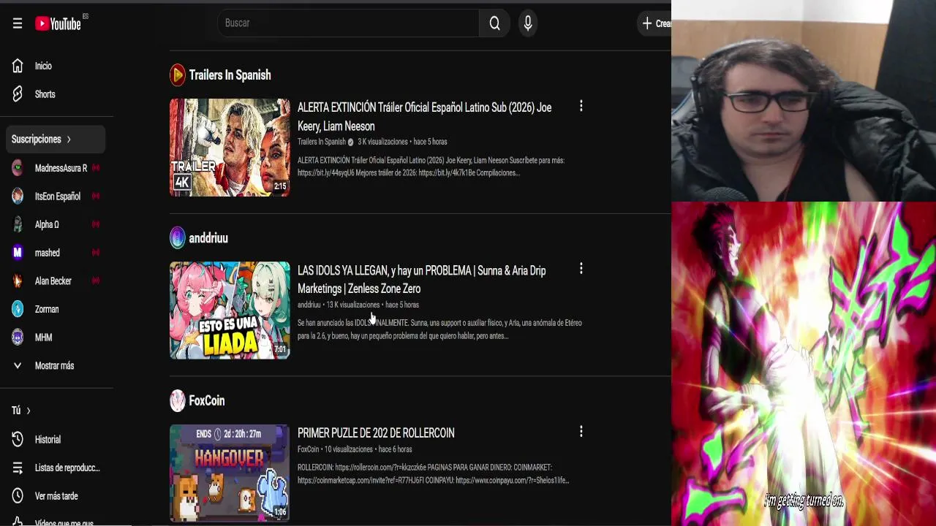Click live indicator next to MadnessAsura R
Screen dimensions: 936x526
(95, 168)
